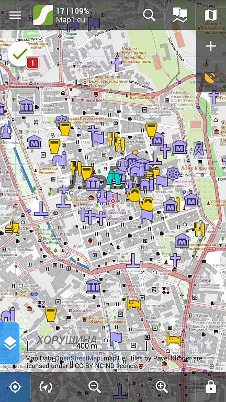226x402 pixels.
Task: Open the points and tracks data manager icon
Action: pyautogui.click(x=180, y=15)
